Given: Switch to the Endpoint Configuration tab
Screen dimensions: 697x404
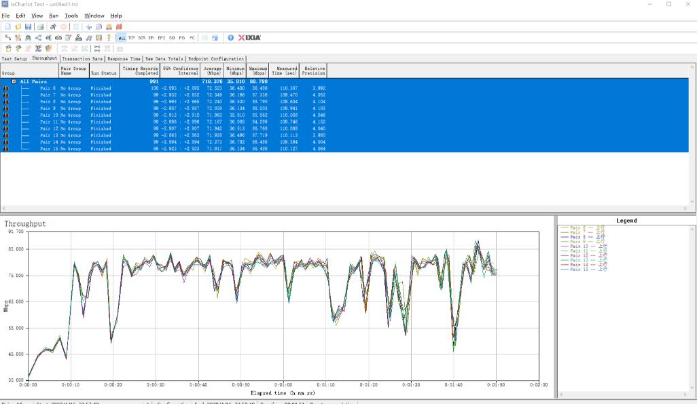Looking at the screenshot, I should [x=215, y=59].
